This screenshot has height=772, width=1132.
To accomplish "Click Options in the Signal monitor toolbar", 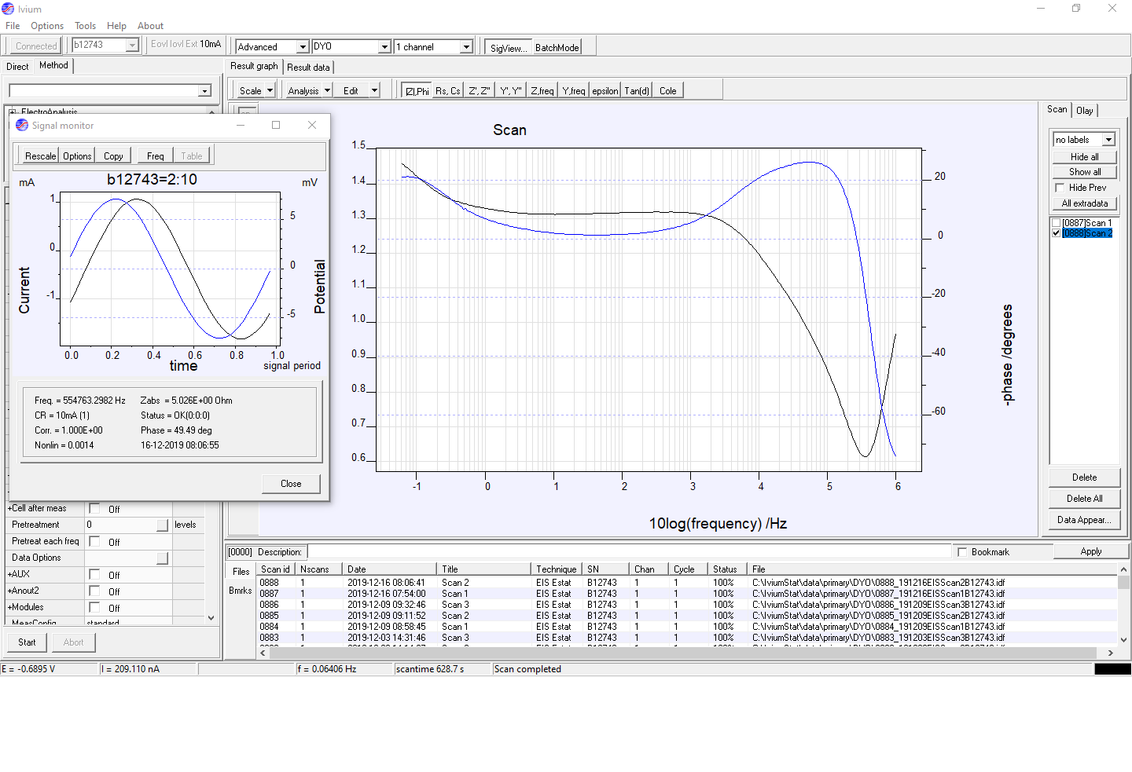I will pyautogui.click(x=77, y=156).
